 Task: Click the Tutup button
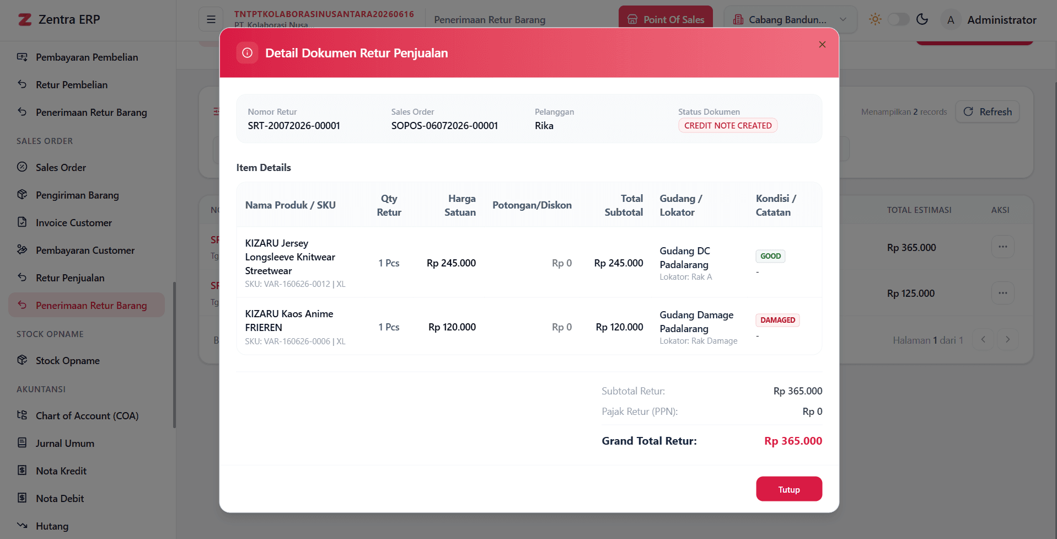point(789,489)
